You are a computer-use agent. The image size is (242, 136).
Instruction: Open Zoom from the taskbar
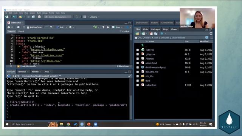pos(96,124)
